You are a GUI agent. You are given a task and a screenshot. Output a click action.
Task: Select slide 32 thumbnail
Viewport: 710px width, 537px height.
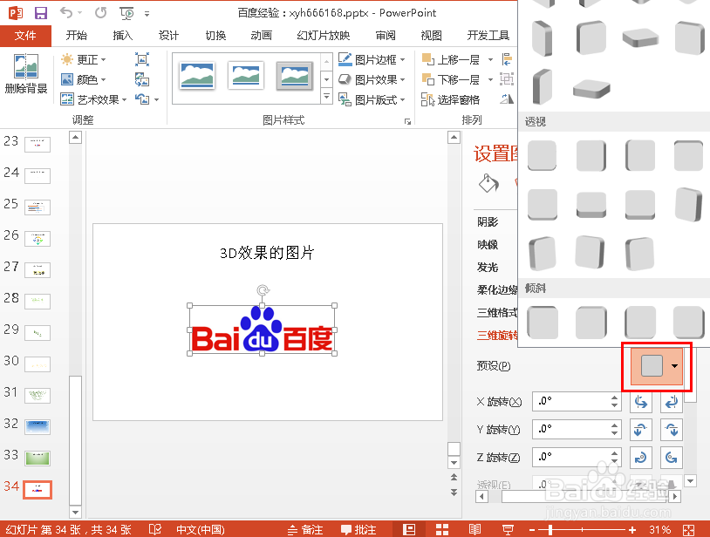tap(38, 426)
